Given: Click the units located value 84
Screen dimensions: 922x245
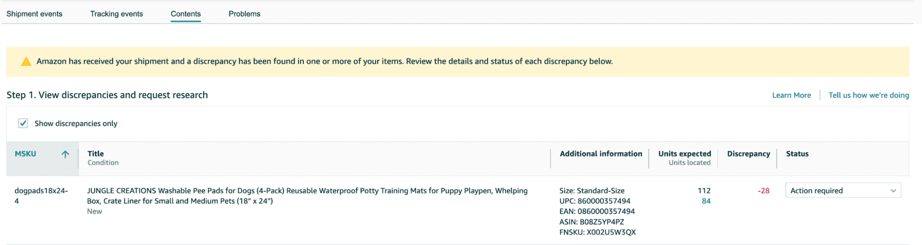Looking at the screenshot, I should 706,201.
